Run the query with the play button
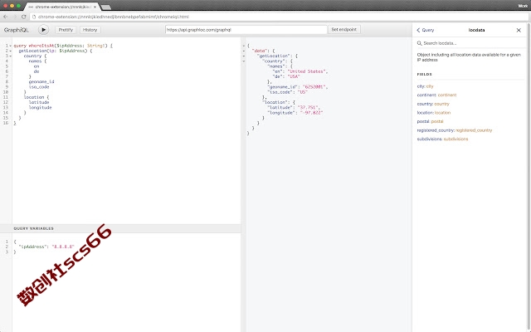Screen dimensions: 531x332 43,30
